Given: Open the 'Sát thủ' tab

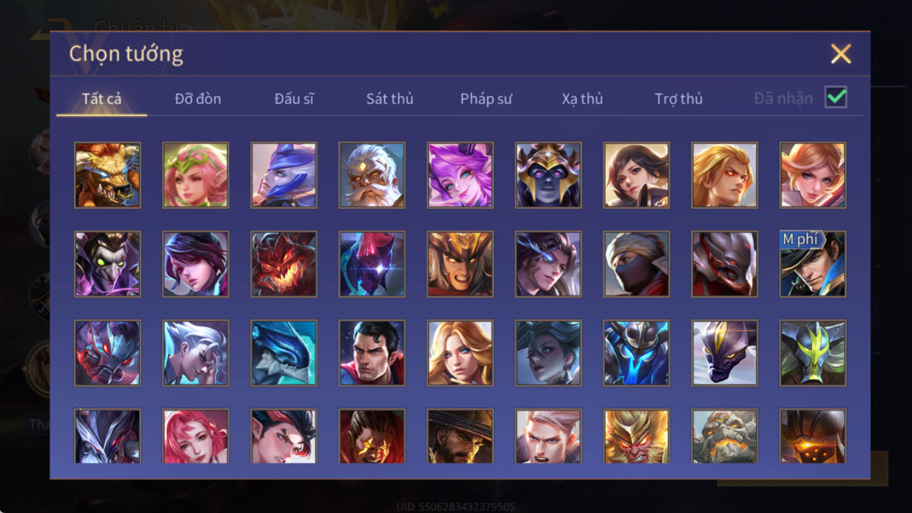Looking at the screenshot, I should (x=389, y=99).
